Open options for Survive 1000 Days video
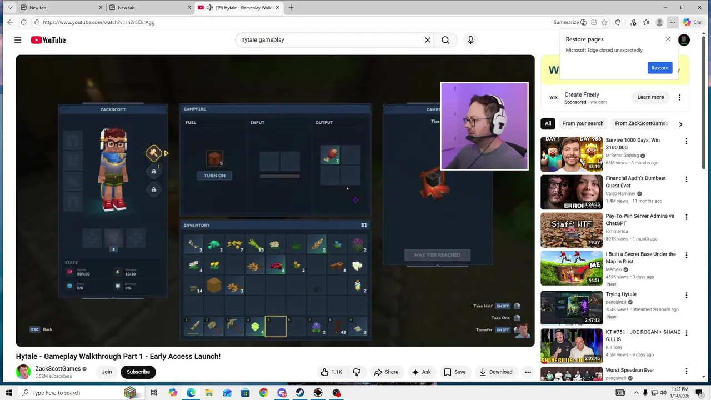This screenshot has width=711, height=400. tap(687, 141)
